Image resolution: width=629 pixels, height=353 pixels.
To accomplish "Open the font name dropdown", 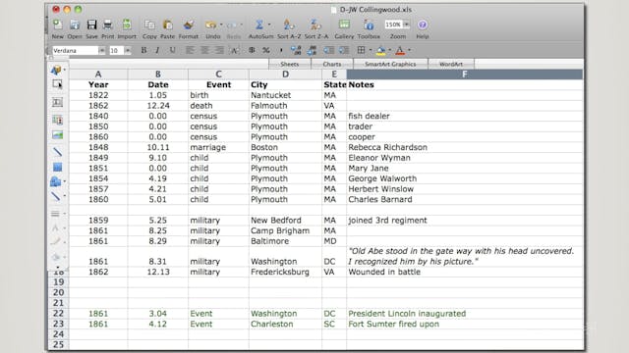I will coord(101,50).
